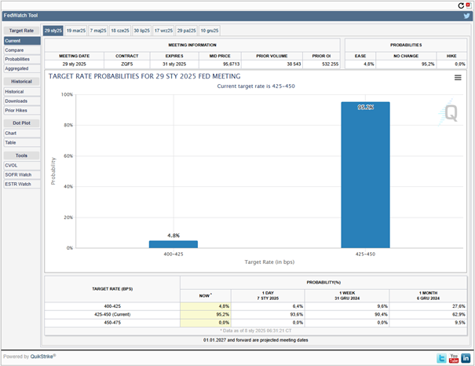This screenshot has height=366, width=475.
Task: Open the 17 wrz25 meeting tab
Action: click(165, 31)
